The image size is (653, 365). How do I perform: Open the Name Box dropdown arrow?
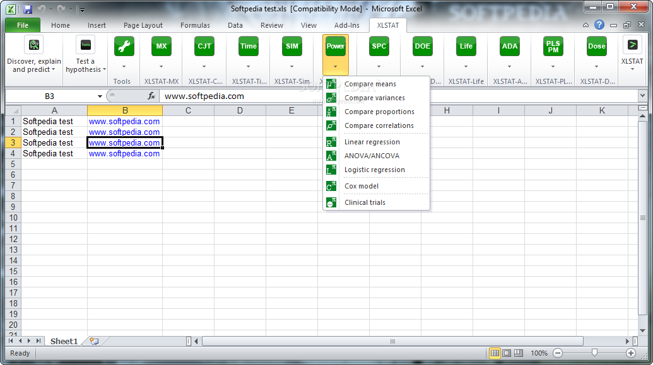pyautogui.click(x=100, y=96)
